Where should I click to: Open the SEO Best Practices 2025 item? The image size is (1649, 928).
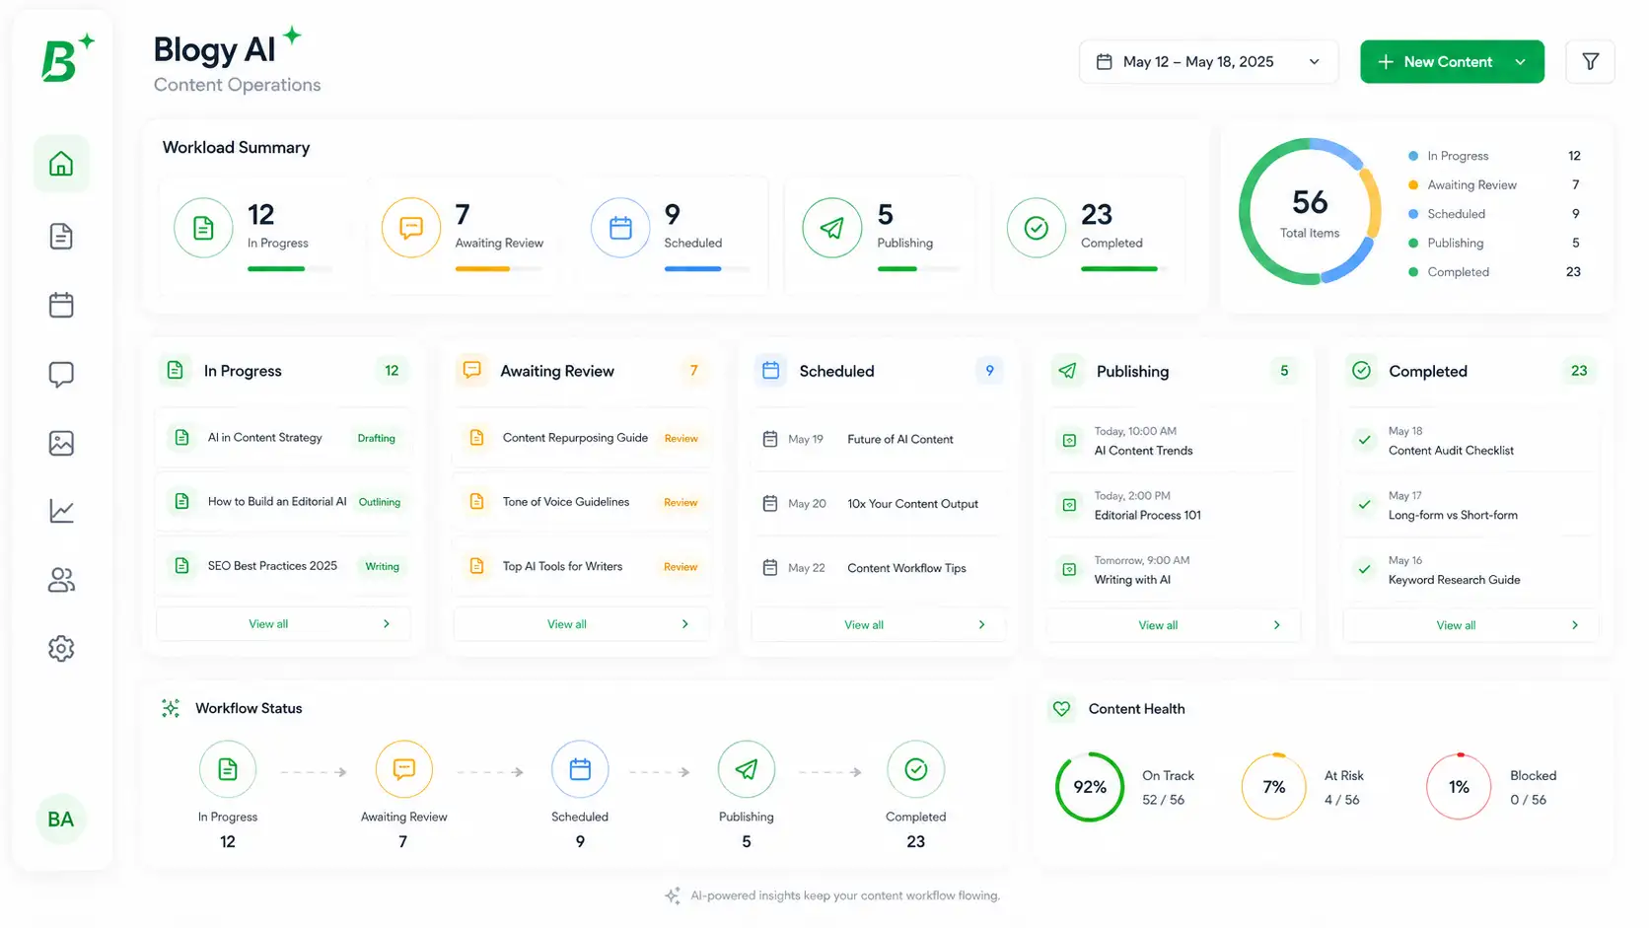pos(283,566)
